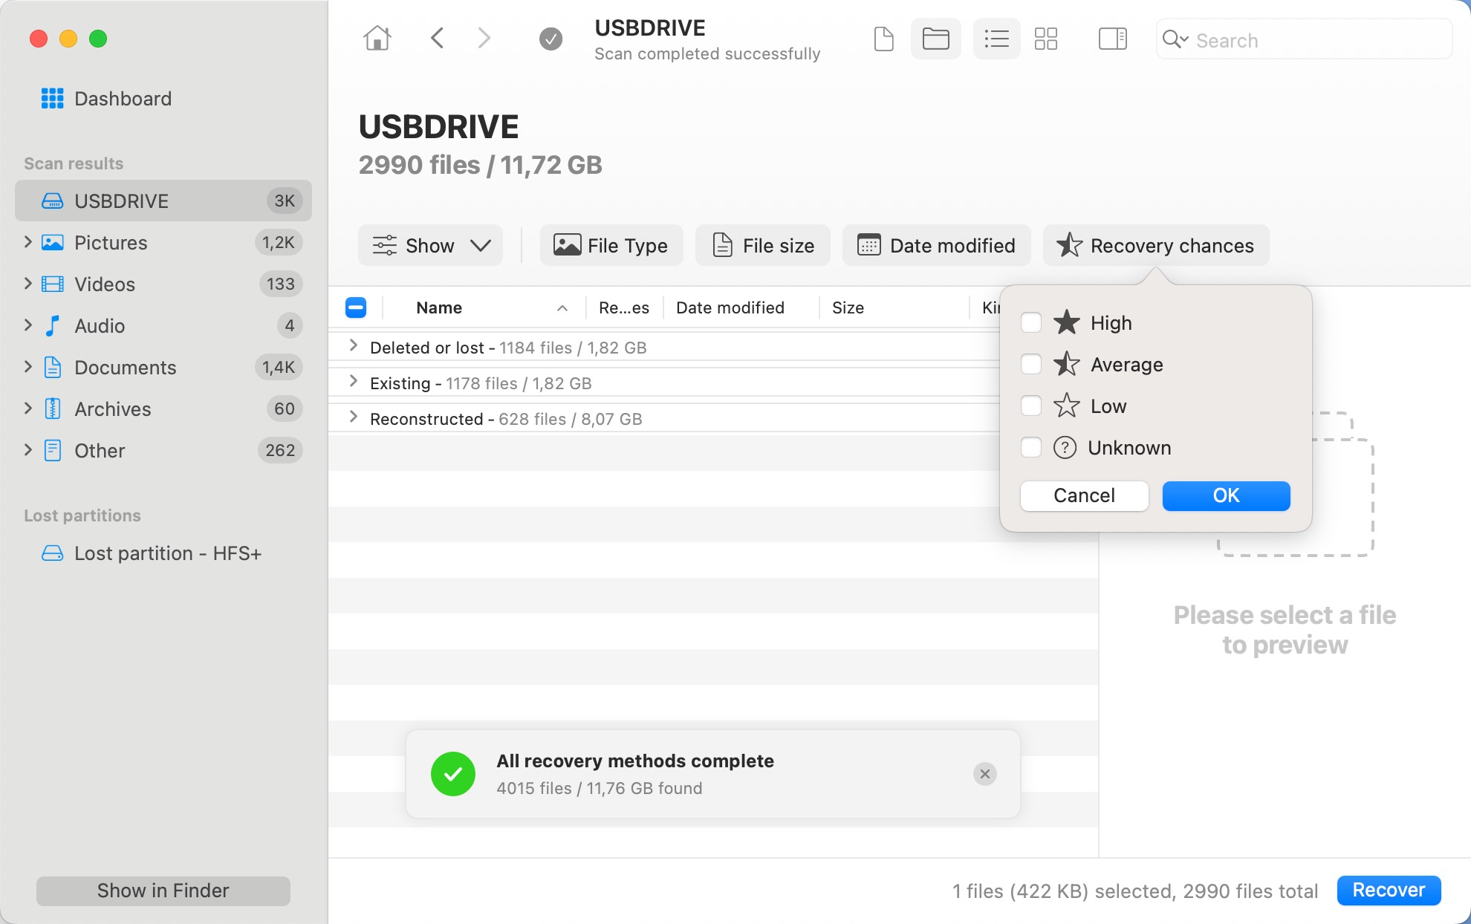The image size is (1471, 924).
Task: Click the Cancel button to dismiss
Action: click(x=1083, y=495)
